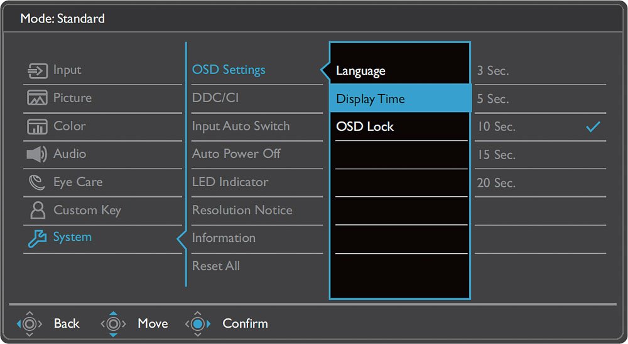Image resolution: width=628 pixels, height=344 pixels.
Task: Open the Color menu label
Action: [x=70, y=126]
